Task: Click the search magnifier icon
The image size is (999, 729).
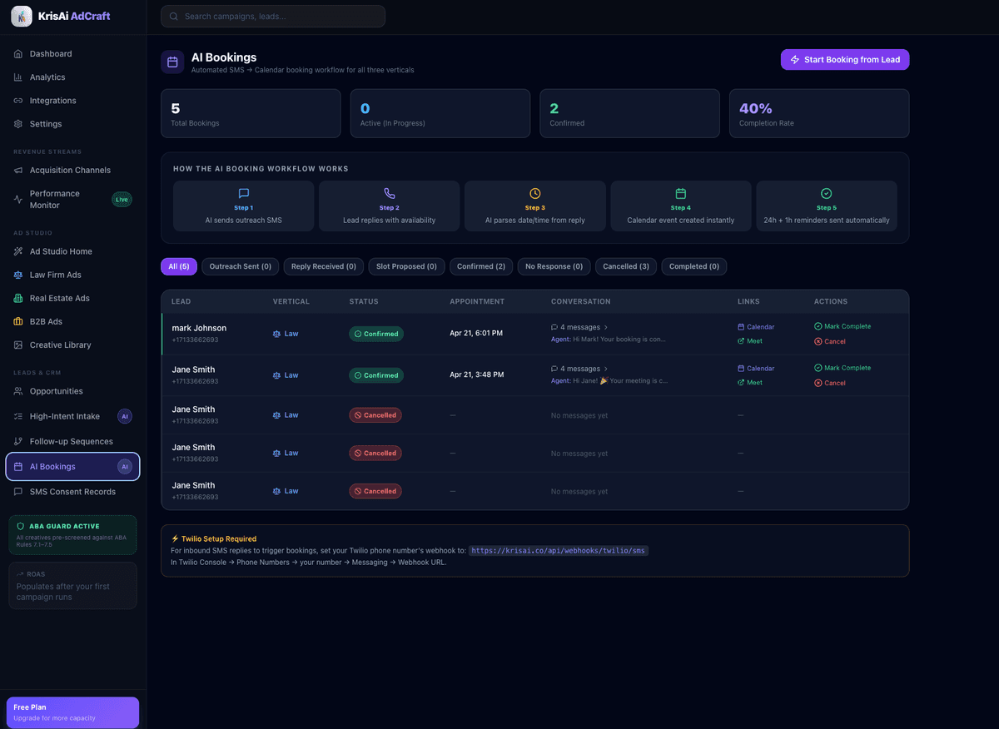Action: coord(174,17)
